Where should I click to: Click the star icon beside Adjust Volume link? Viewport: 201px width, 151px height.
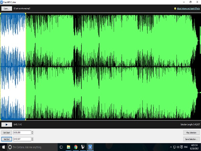click(x=175, y=8)
